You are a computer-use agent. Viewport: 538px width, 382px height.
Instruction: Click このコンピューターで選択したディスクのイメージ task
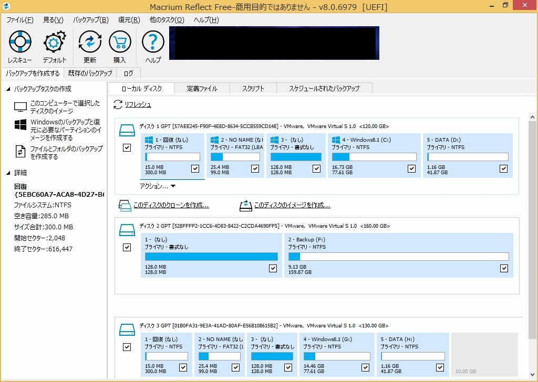(x=65, y=107)
